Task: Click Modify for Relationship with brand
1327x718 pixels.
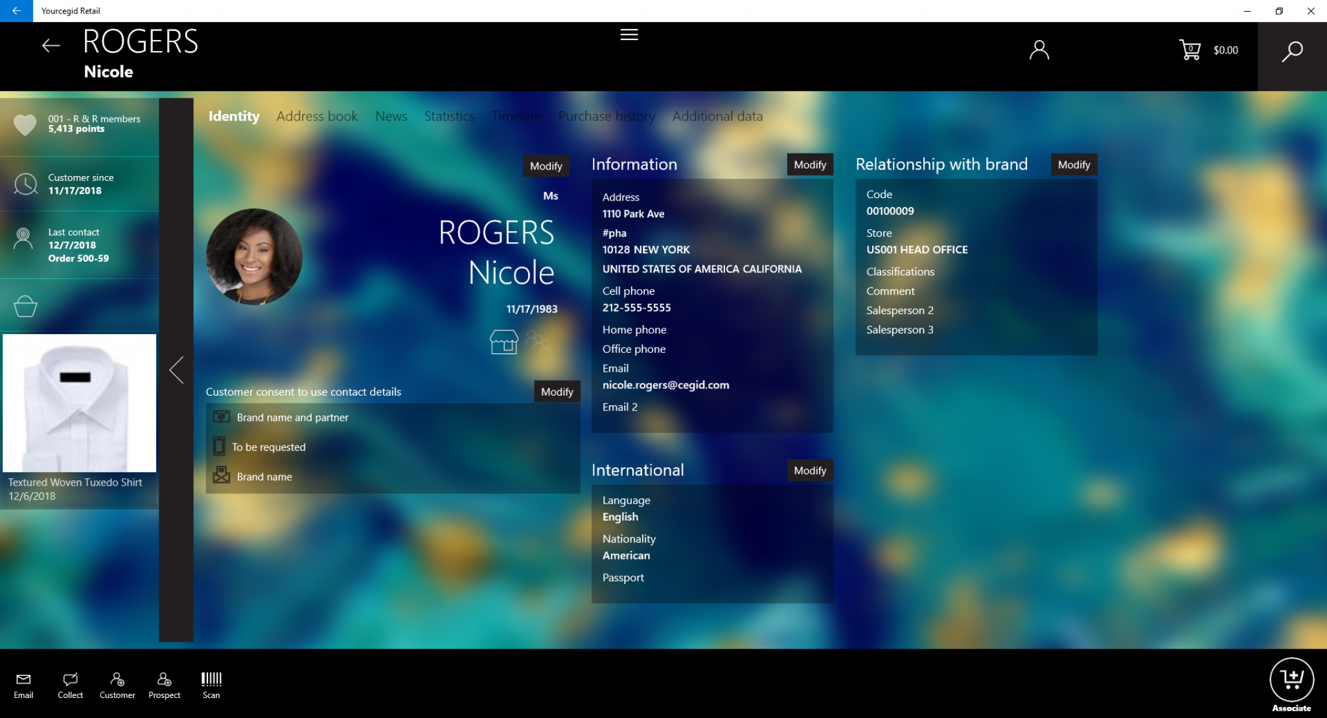Action: (1073, 164)
